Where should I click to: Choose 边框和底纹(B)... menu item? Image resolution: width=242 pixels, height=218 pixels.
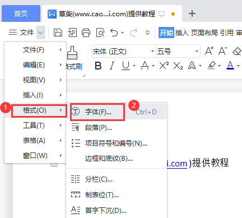117,159
